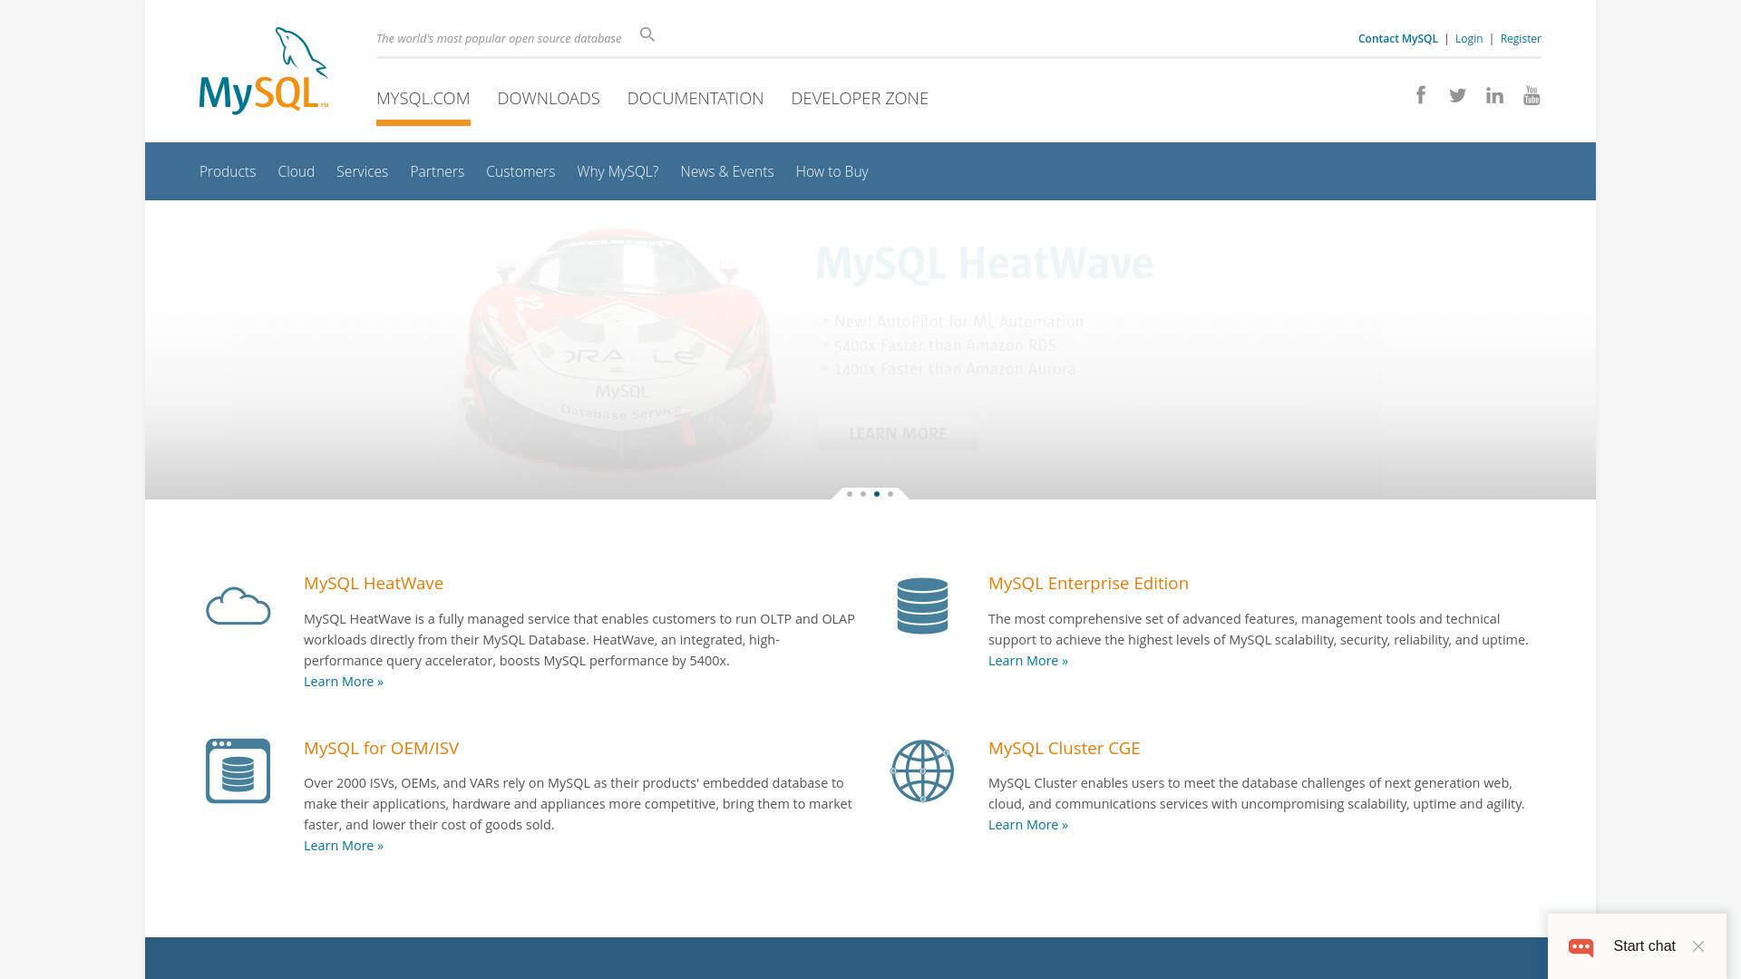
Task: Open the Partners menu item
Action: 437,171
